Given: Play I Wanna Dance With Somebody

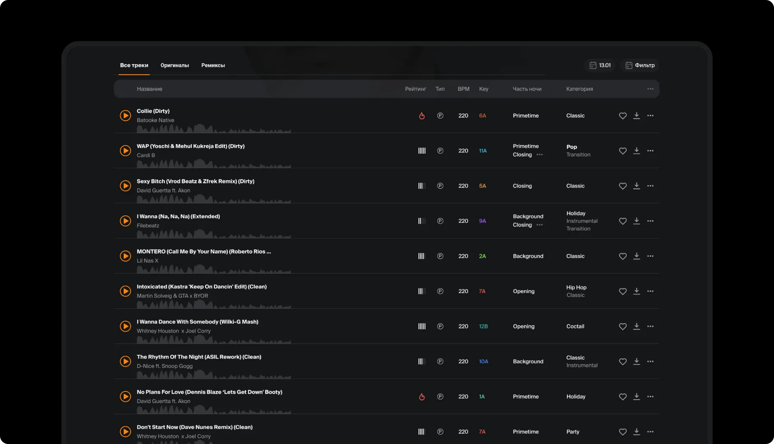Looking at the screenshot, I should 125,326.
